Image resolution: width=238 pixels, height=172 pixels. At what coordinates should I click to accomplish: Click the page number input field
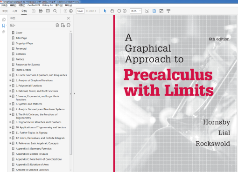[80, 11]
